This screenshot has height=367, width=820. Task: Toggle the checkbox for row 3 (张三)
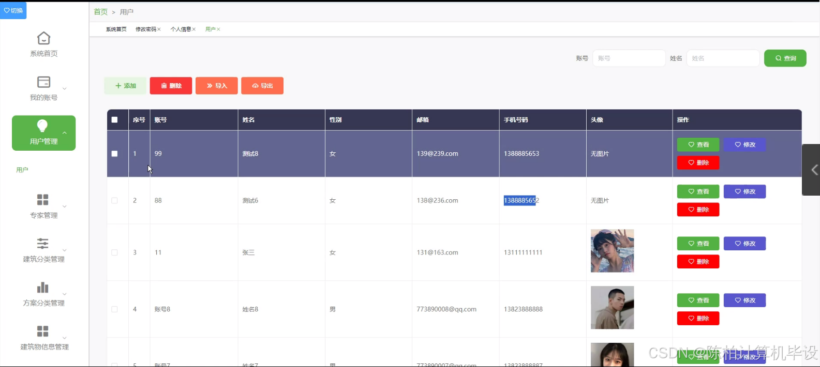(x=114, y=253)
